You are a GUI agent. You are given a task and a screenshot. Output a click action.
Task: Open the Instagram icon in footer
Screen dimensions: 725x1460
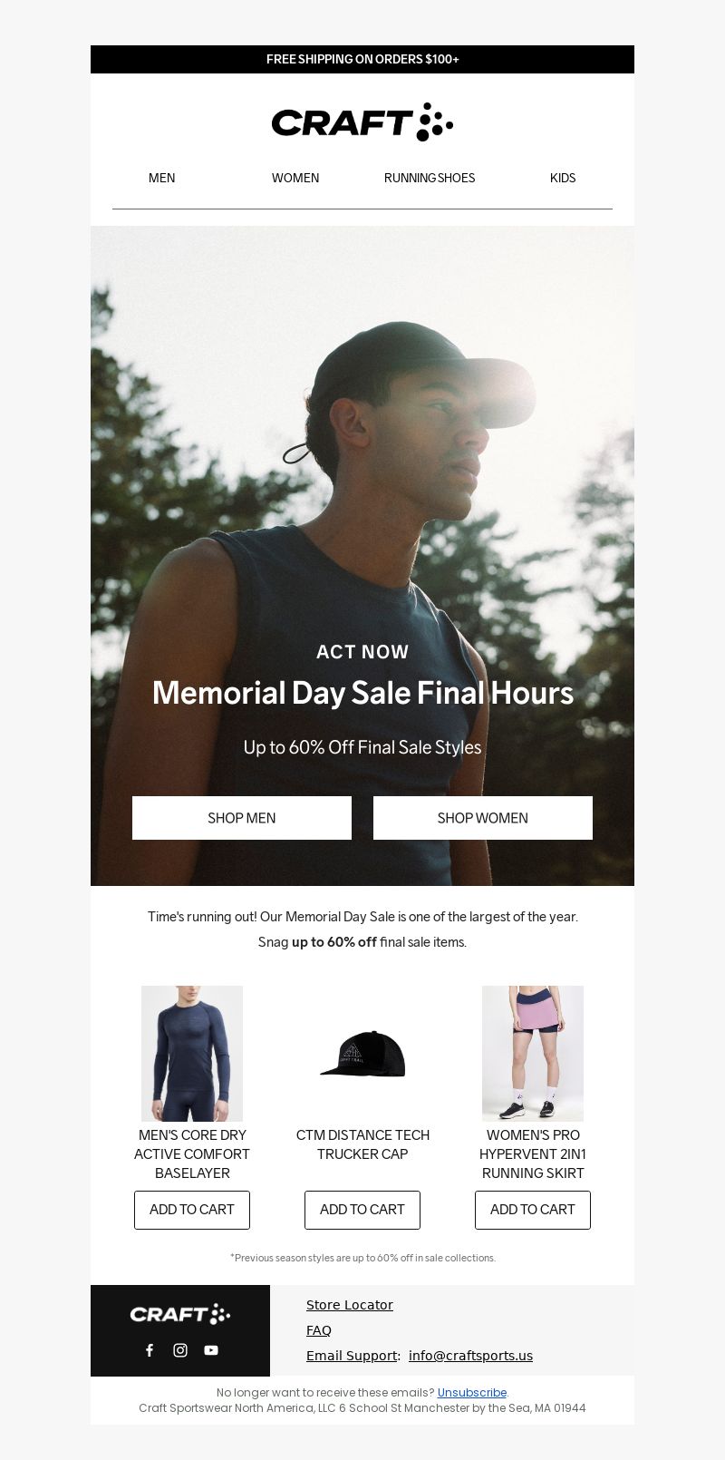tap(180, 1350)
